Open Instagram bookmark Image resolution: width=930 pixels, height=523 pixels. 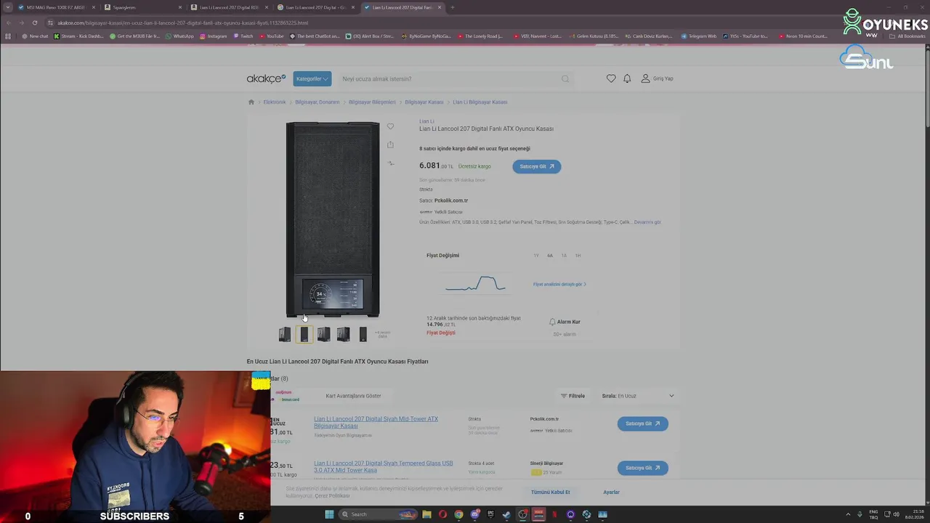[x=213, y=36]
